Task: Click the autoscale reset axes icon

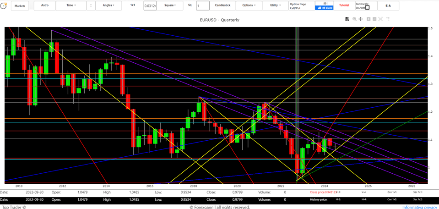Action: (x=381, y=19)
